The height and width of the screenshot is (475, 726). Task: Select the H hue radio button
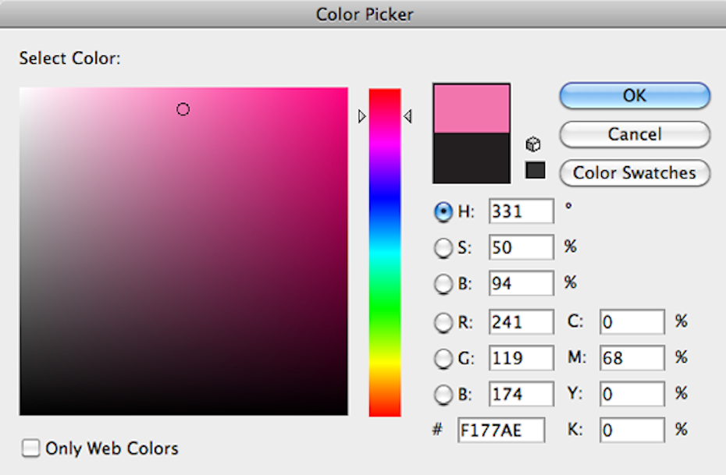(443, 211)
